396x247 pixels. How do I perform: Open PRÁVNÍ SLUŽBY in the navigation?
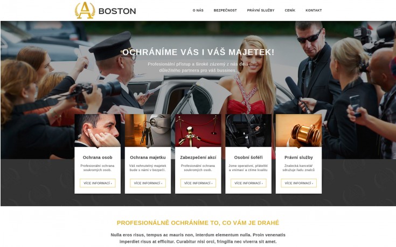point(261,10)
